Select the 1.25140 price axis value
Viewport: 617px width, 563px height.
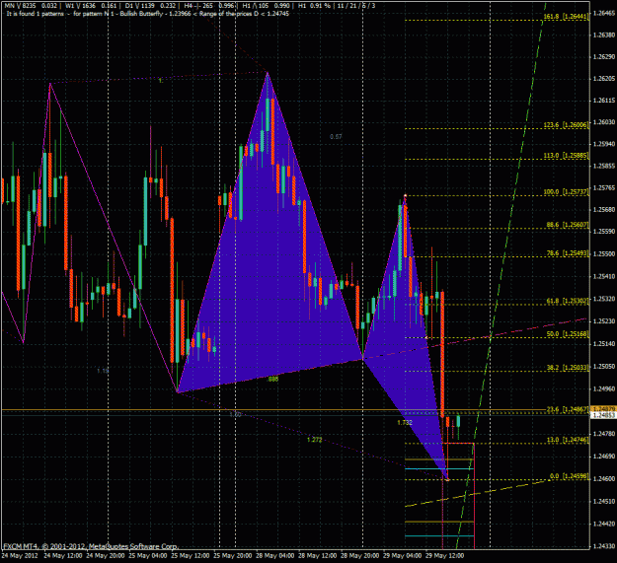click(x=603, y=344)
